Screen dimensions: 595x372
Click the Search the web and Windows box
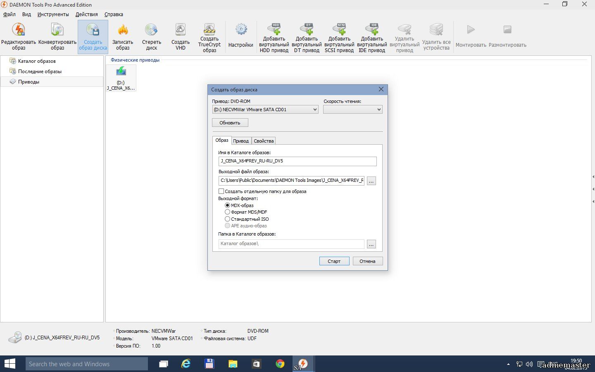point(86,364)
